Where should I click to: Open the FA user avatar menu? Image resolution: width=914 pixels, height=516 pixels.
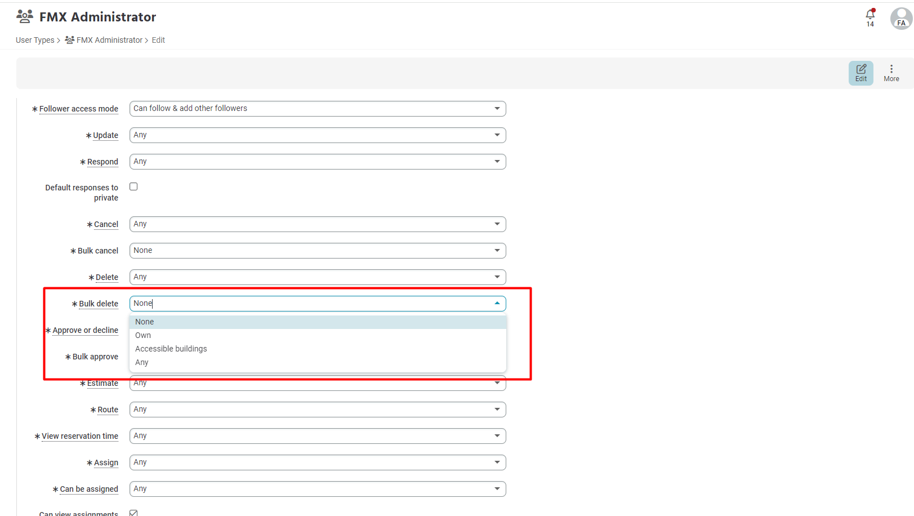pos(901,18)
